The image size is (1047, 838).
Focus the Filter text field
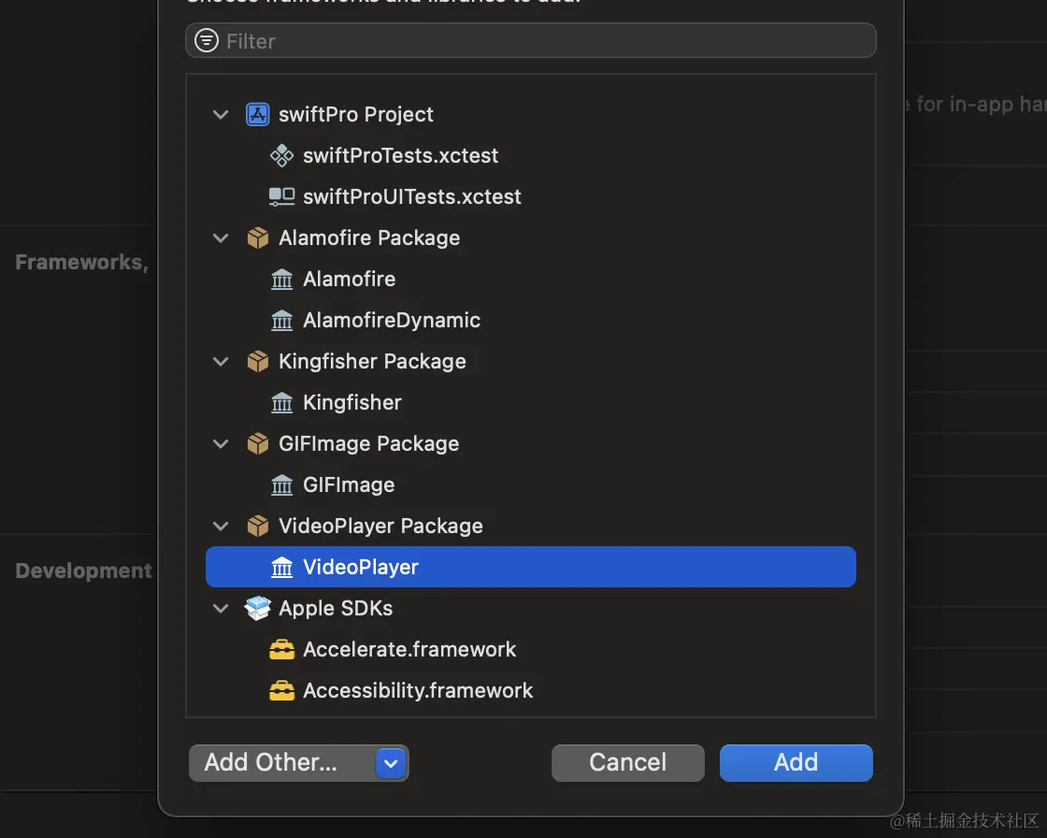click(542, 41)
